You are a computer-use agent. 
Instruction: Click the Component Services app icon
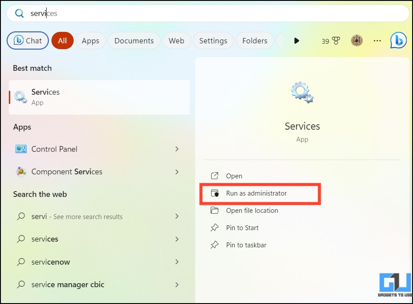point(21,172)
